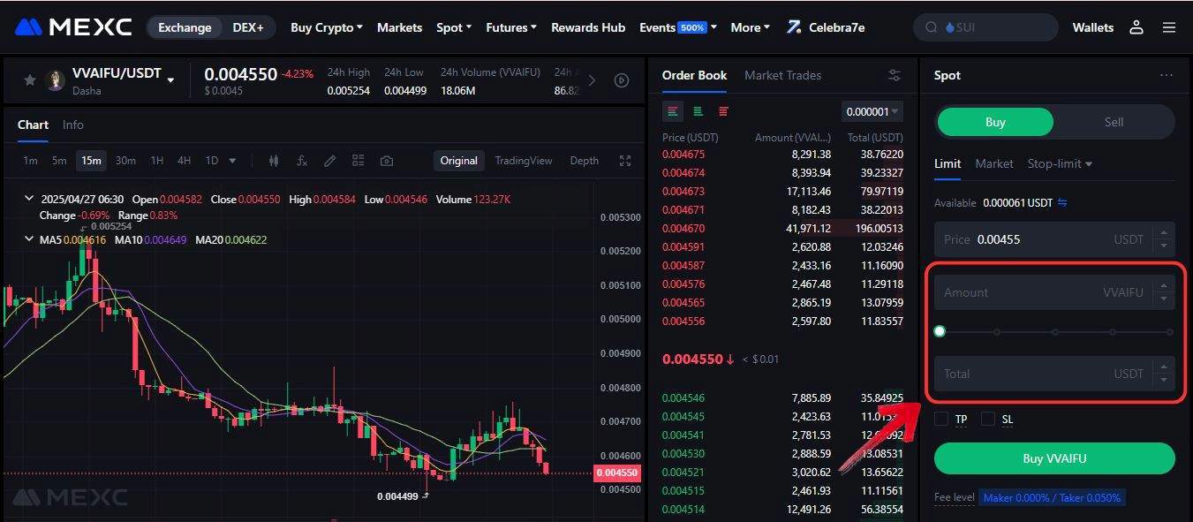Add VVAIFU/USDT to favorites with star icon
The image size is (1193, 522).
pos(29,80)
